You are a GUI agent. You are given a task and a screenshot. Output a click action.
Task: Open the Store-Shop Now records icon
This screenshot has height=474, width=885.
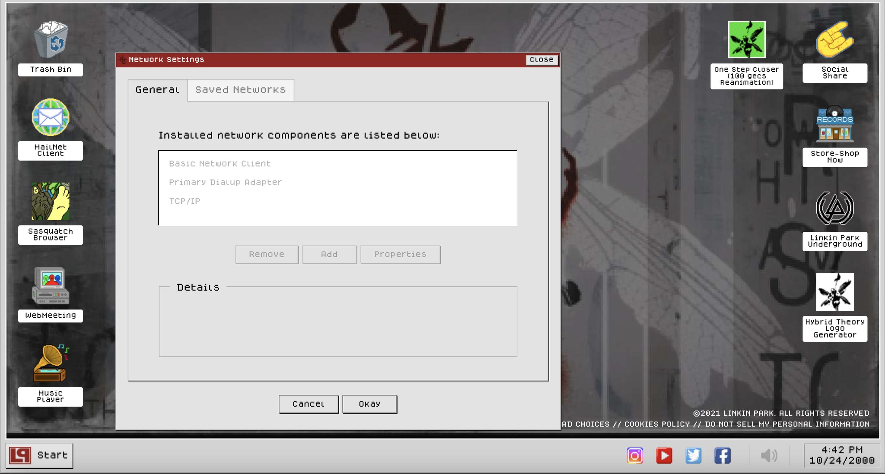tap(835, 123)
